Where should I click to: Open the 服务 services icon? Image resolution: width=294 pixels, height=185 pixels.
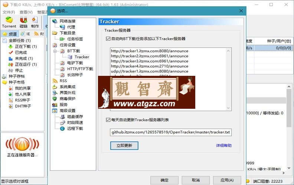point(55,105)
